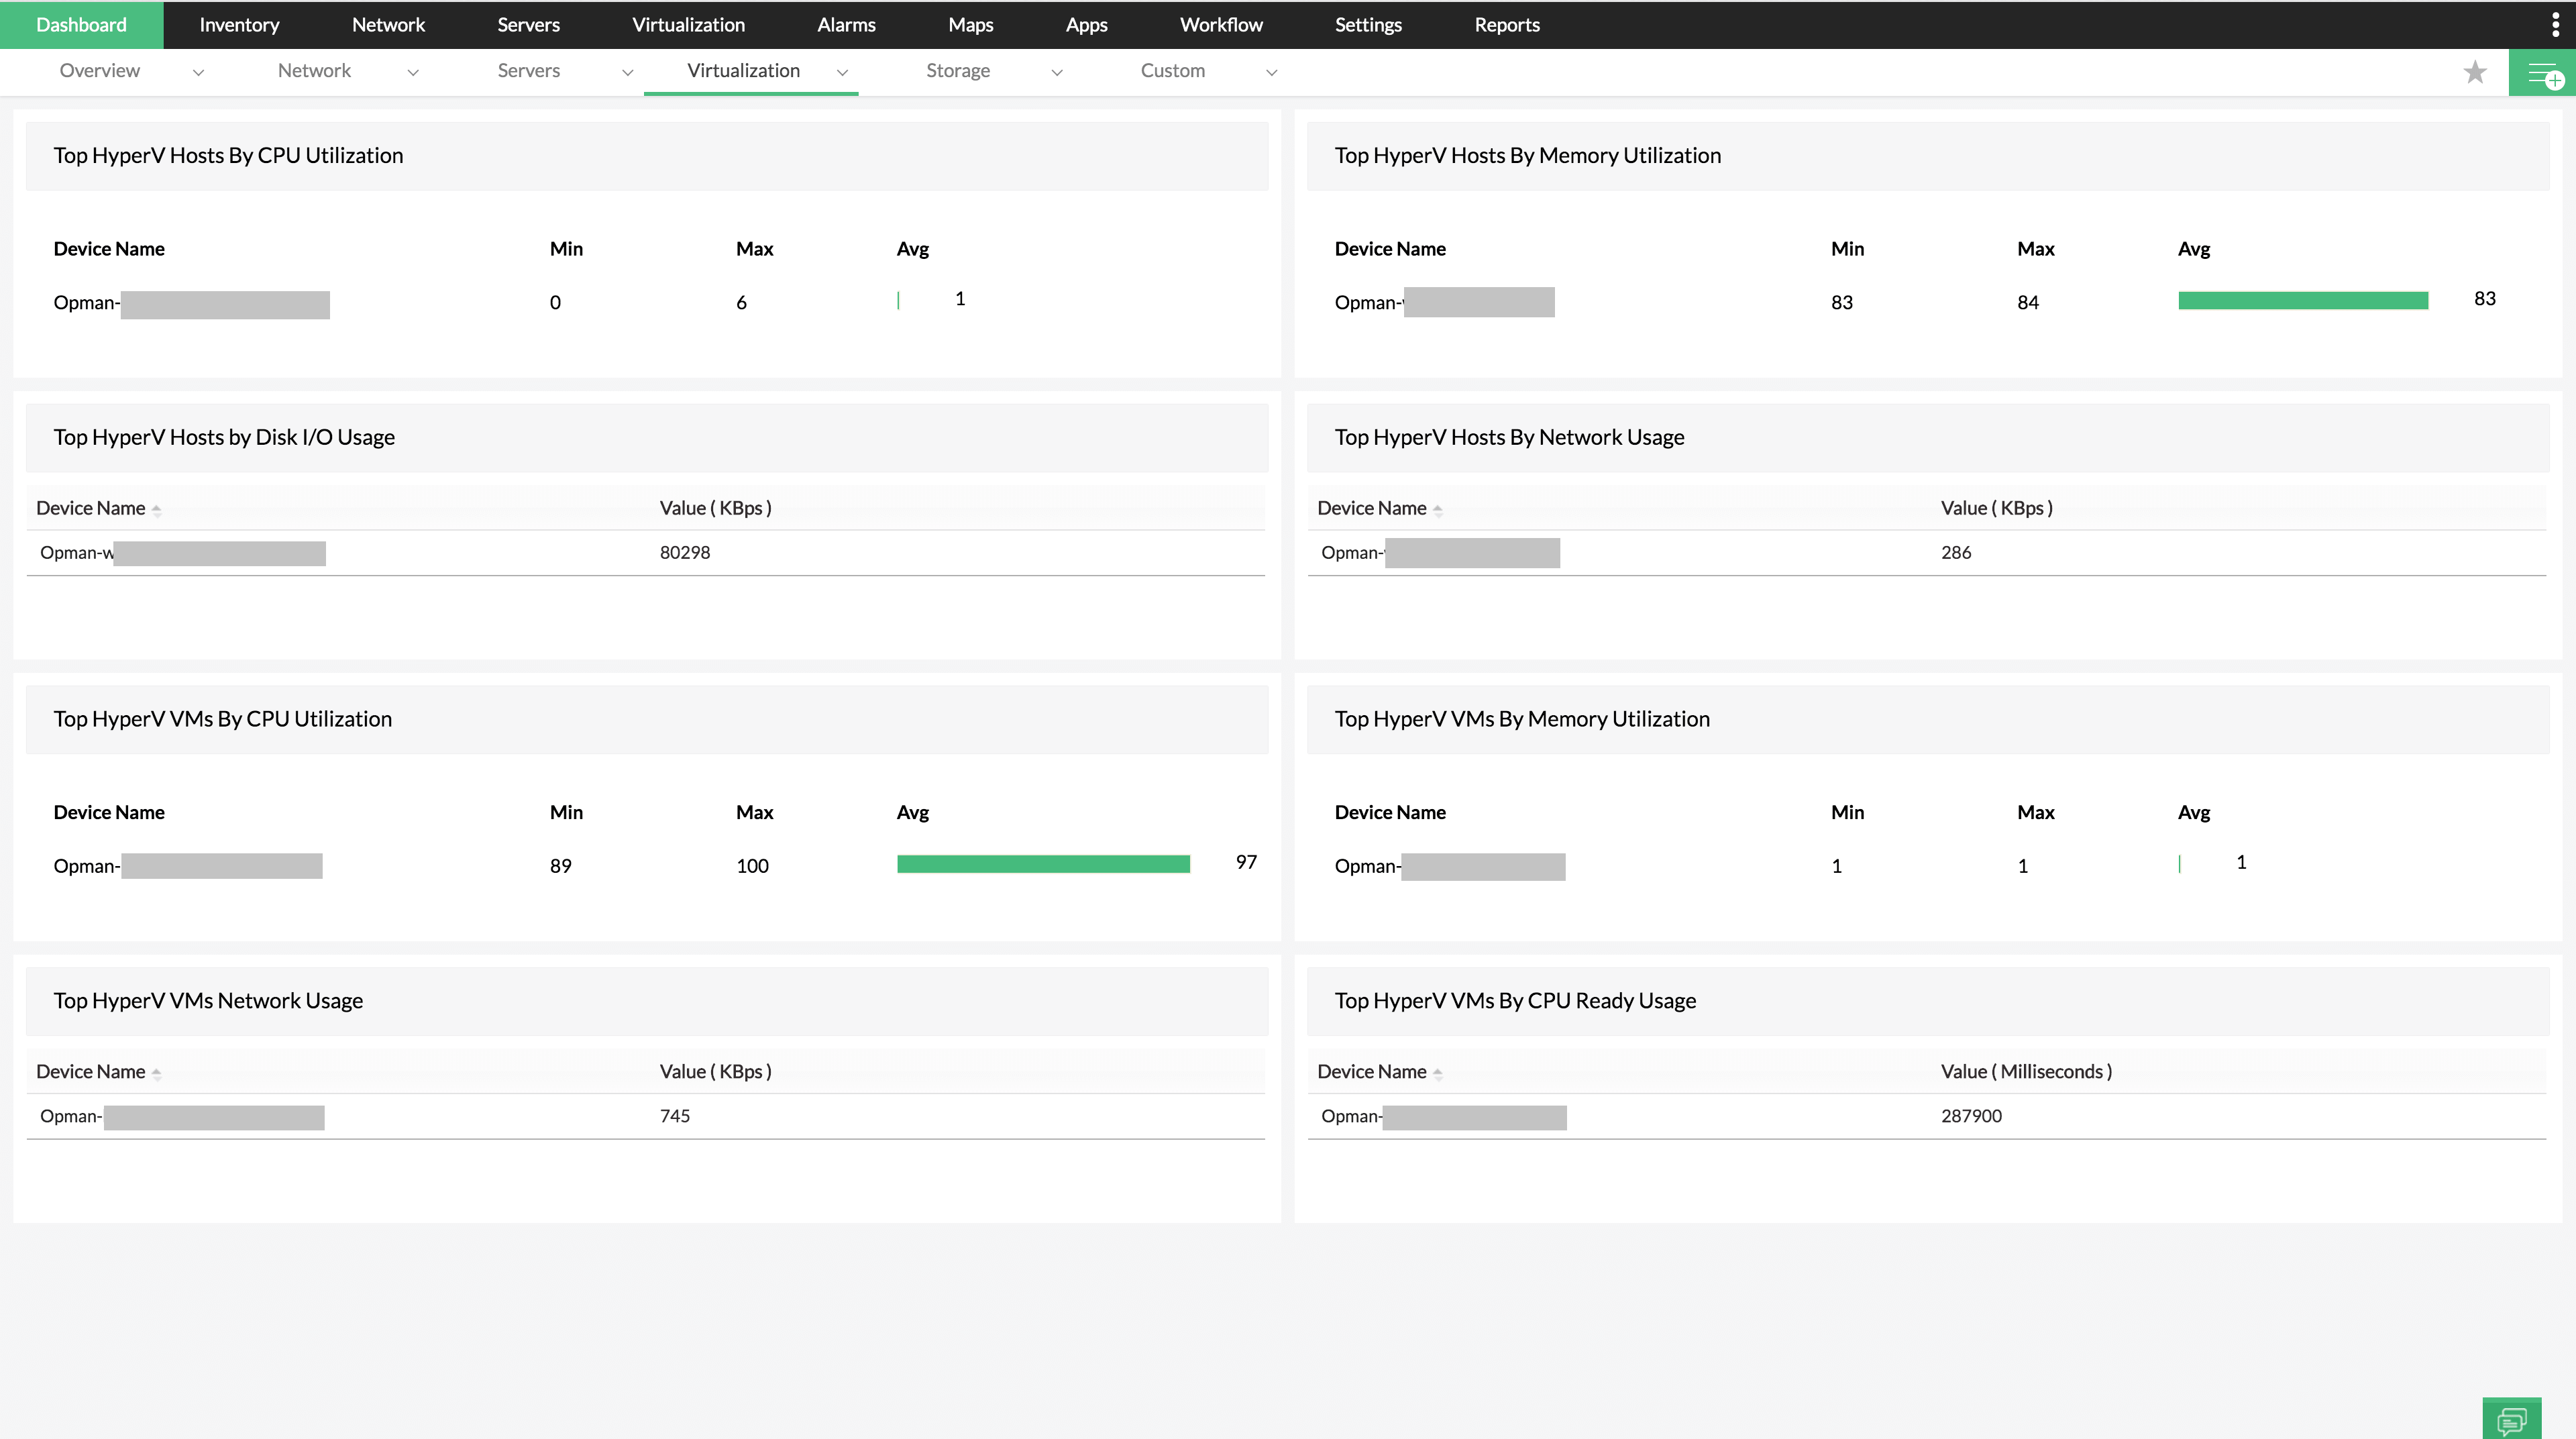The image size is (2576, 1439).
Task: Click Value (Milliseconds) column header
Action: 2026,1072
